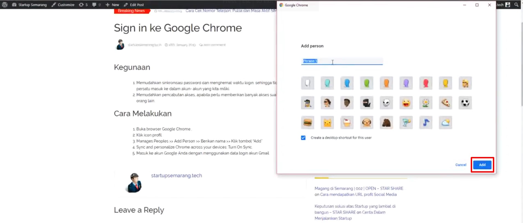The height and width of the screenshot is (223, 523).
Task: Maximize the Google Chrome dialog window
Action: tap(477, 5)
